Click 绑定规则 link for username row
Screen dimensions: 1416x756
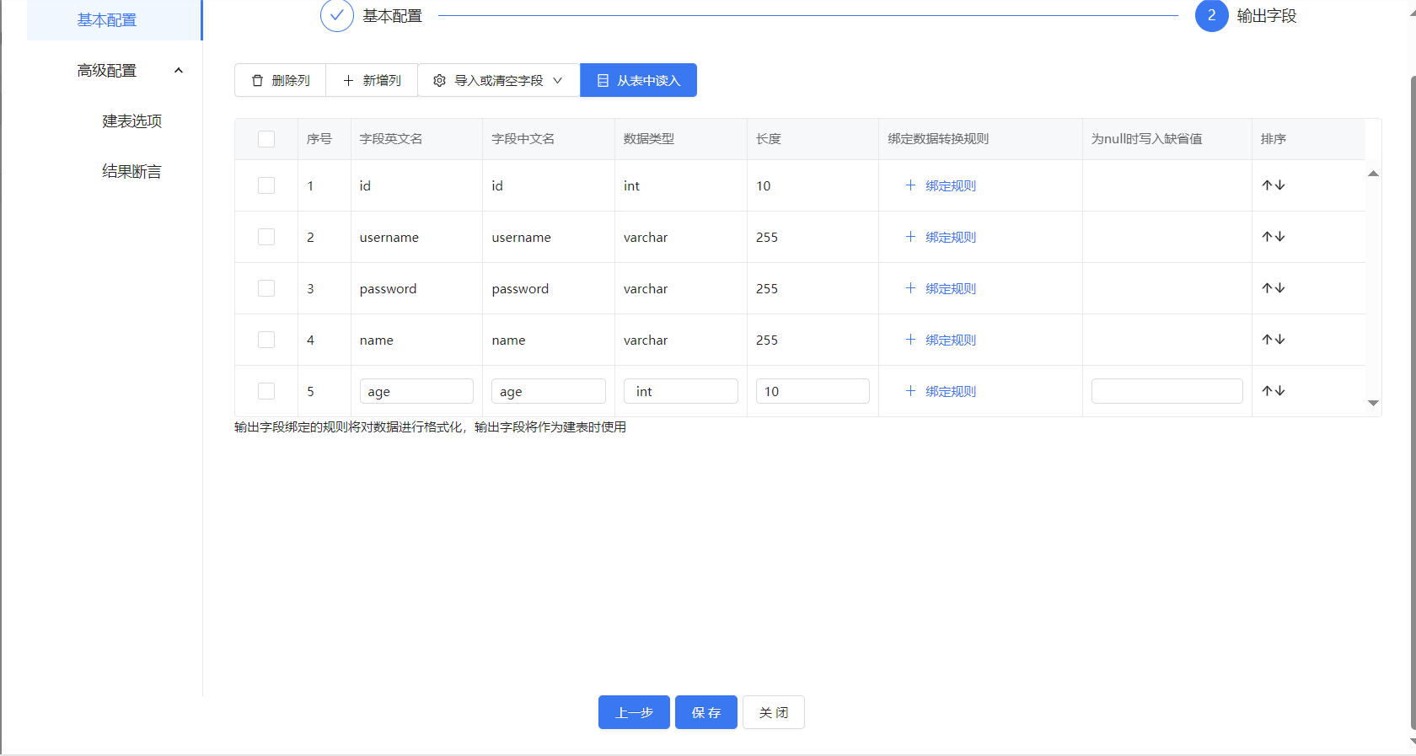pyautogui.click(x=951, y=237)
